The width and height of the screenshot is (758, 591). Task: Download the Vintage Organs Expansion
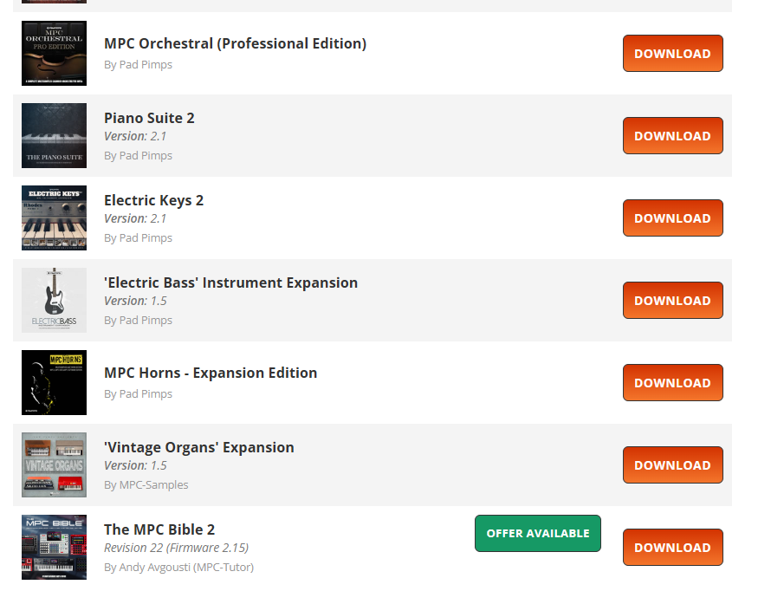pos(672,464)
